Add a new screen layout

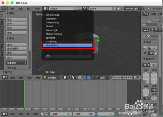75,8
